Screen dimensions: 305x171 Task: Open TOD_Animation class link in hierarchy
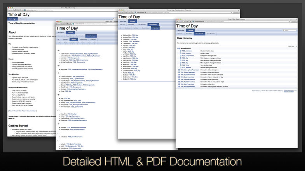187,51
